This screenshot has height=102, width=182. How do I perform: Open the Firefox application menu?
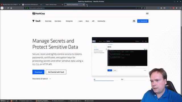[x=180, y=8]
